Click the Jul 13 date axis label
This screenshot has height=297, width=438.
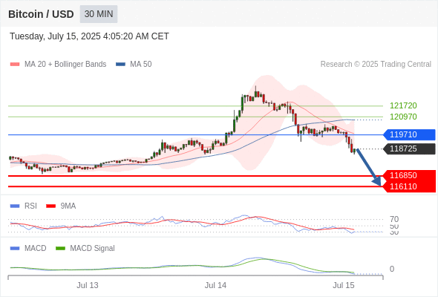[88, 285]
